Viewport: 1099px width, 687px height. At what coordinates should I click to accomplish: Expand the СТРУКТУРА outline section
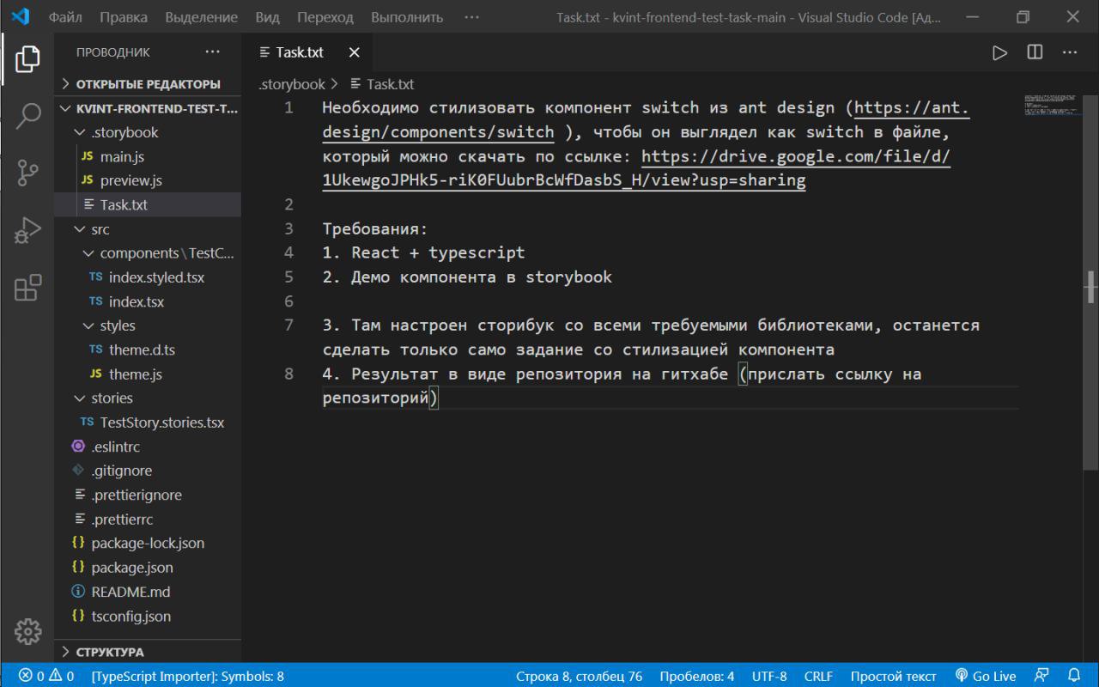coord(148,652)
